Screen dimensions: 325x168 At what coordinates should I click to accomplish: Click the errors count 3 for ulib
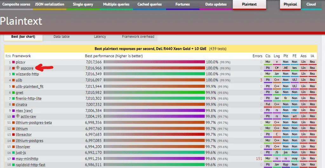[x=261, y=80]
